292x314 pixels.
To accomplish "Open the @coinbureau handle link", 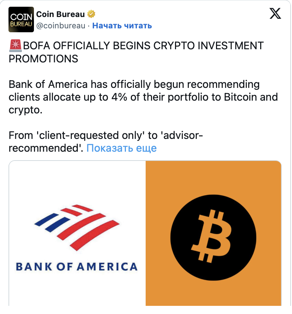I will coord(61,26).
